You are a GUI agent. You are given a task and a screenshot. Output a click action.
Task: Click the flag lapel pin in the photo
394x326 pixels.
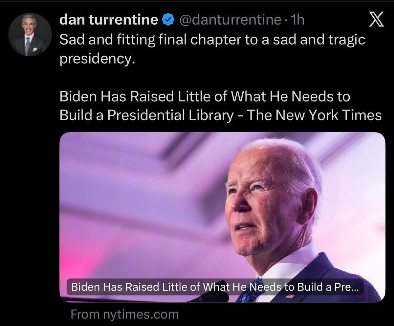click(x=290, y=296)
